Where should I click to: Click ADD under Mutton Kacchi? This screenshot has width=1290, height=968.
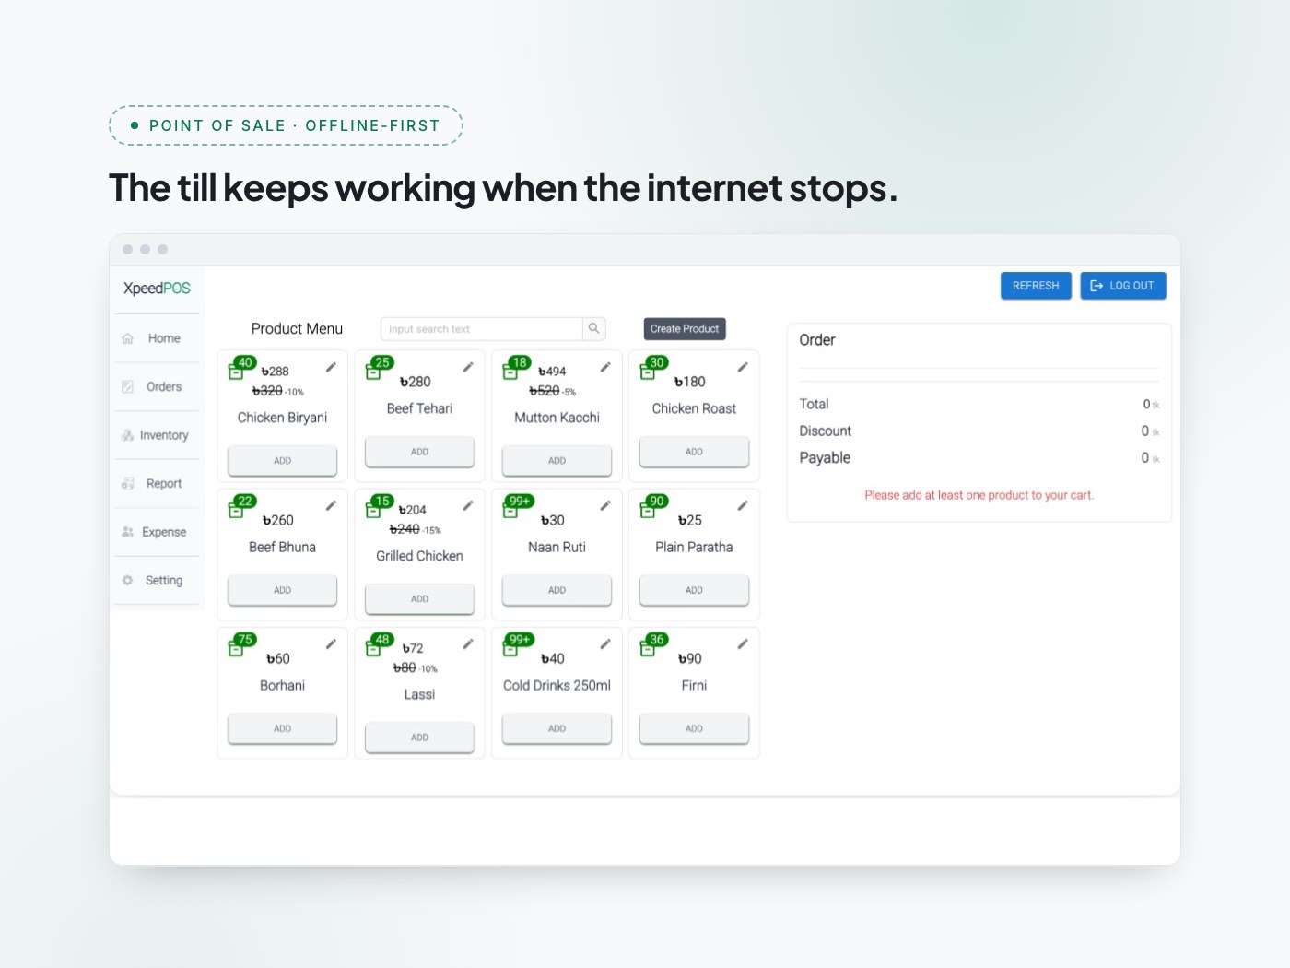(x=557, y=461)
